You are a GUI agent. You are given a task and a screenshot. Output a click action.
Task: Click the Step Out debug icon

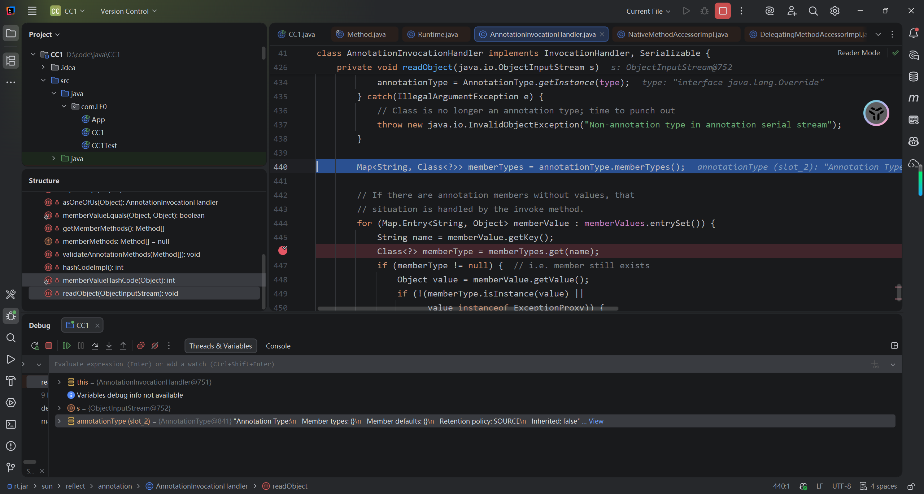123,346
